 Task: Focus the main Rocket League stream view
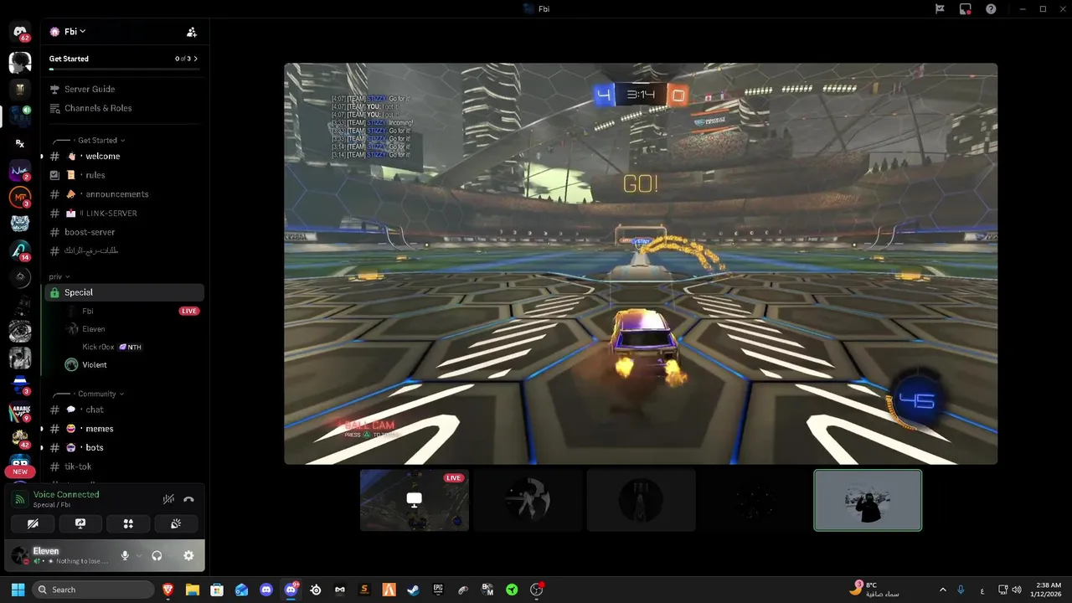pyautogui.click(x=641, y=264)
